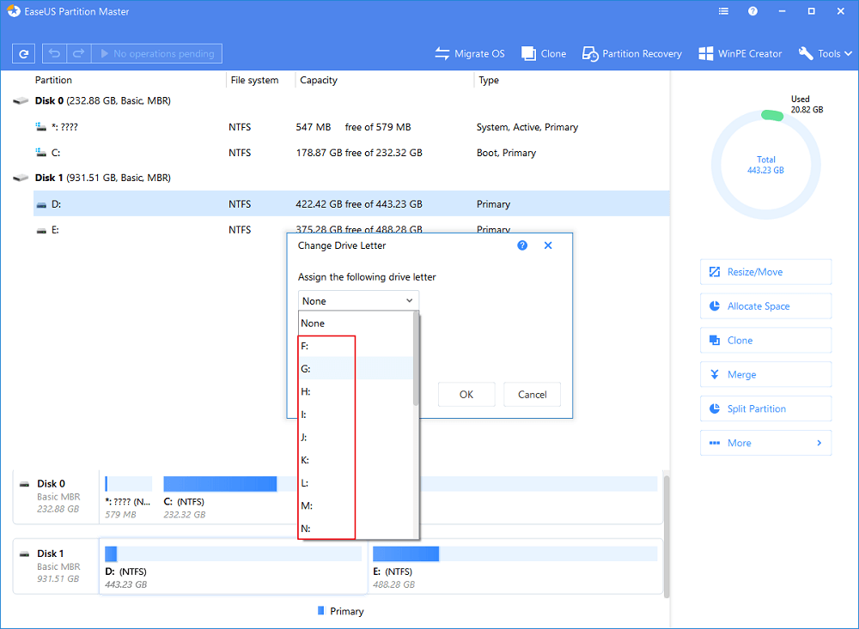Click the Clone icon in top toolbar

tap(543, 53)
